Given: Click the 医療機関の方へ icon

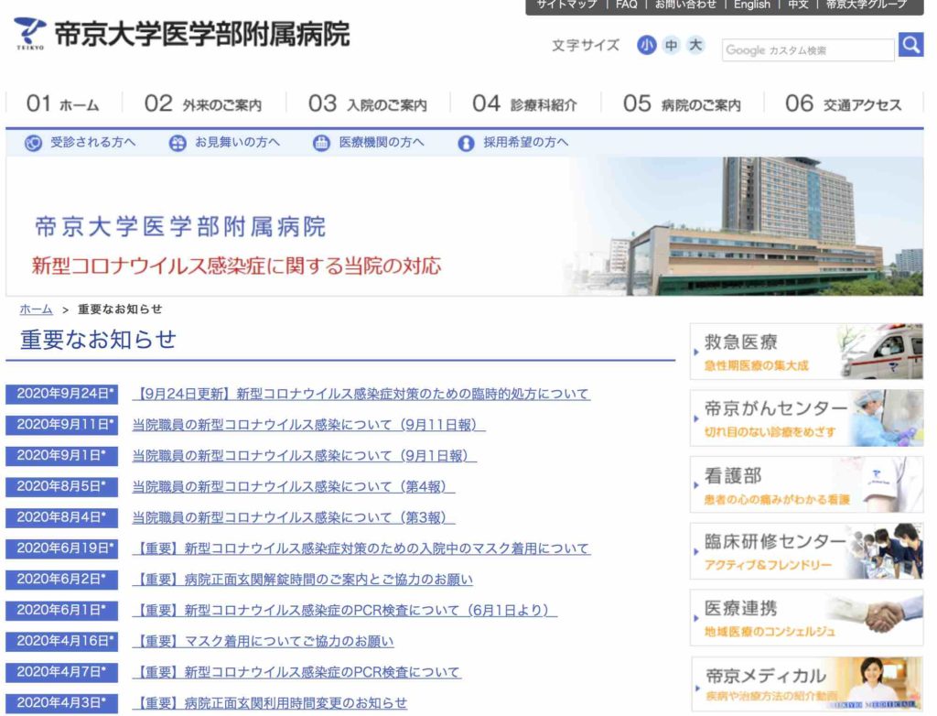Looking at the screenshot, I should click(321, 143).
